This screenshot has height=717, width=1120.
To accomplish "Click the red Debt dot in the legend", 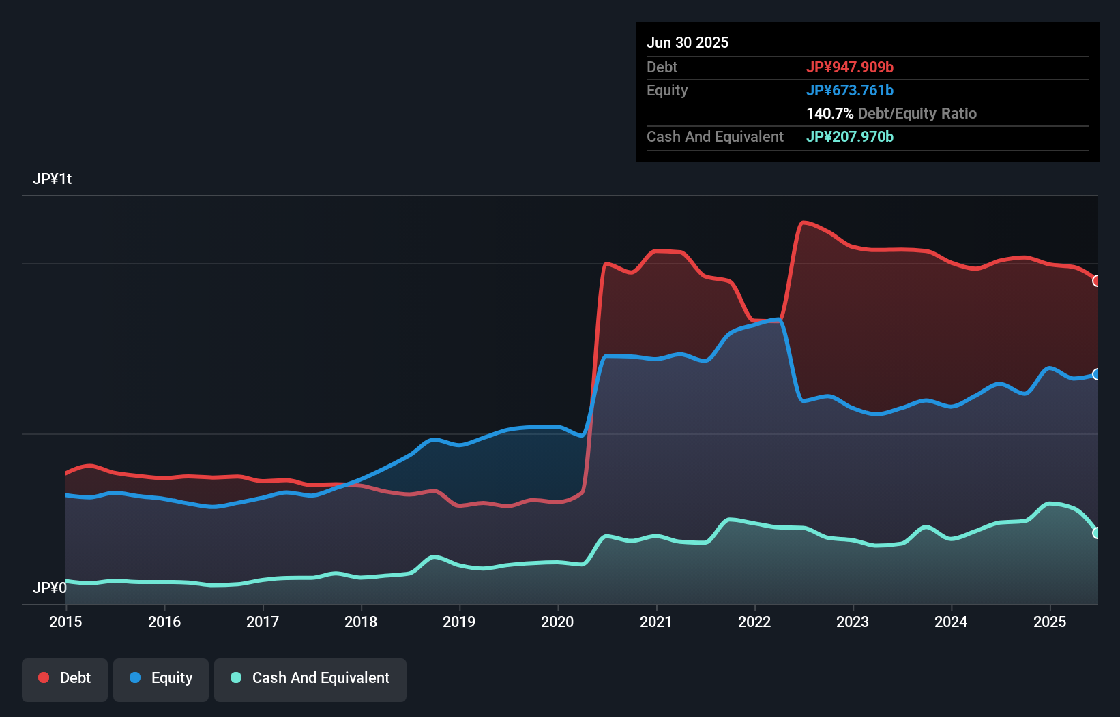I will click(42, 677).
